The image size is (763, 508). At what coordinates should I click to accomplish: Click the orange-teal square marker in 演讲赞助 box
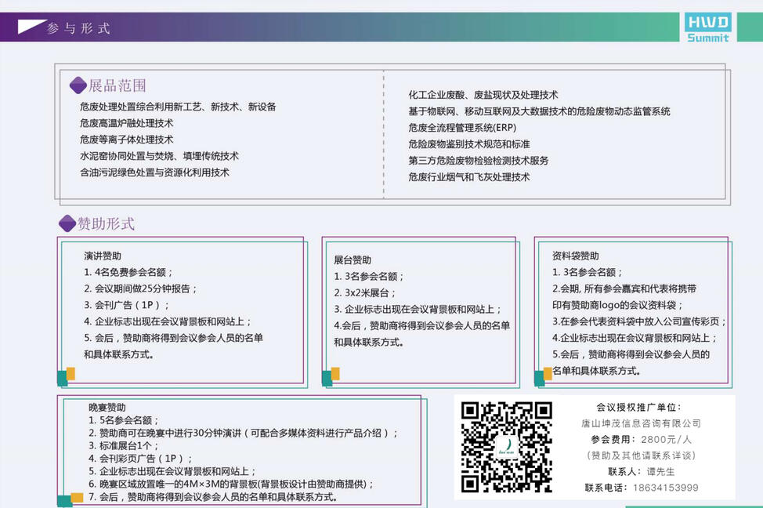pyautogui.click(x=67, y=376)
